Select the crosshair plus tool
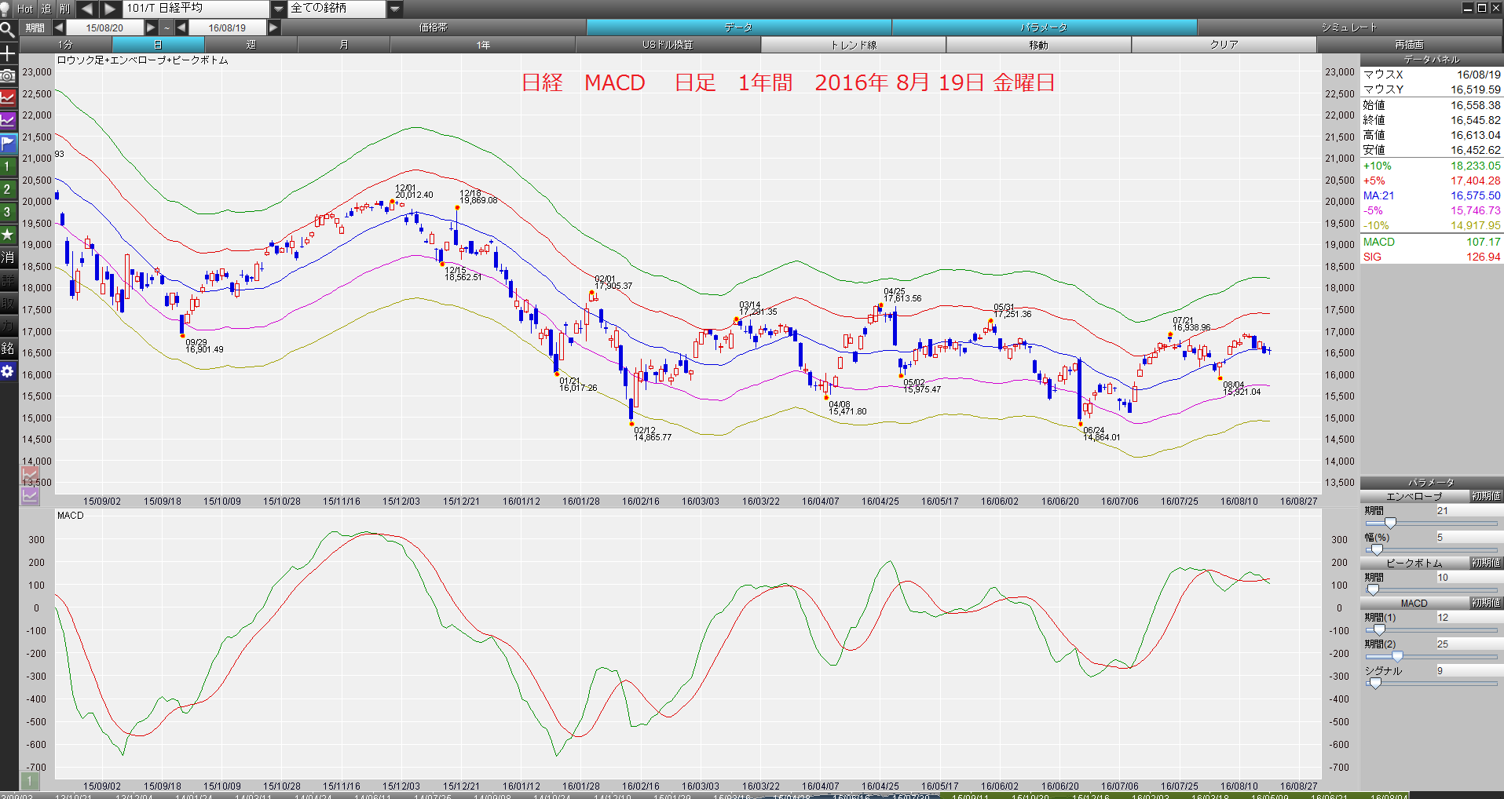This screenshot has height=799, width=1504. click(8, 53)
